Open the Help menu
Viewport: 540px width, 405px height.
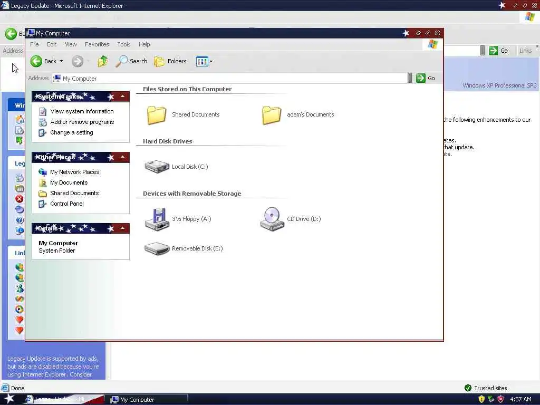coord(144,44)
